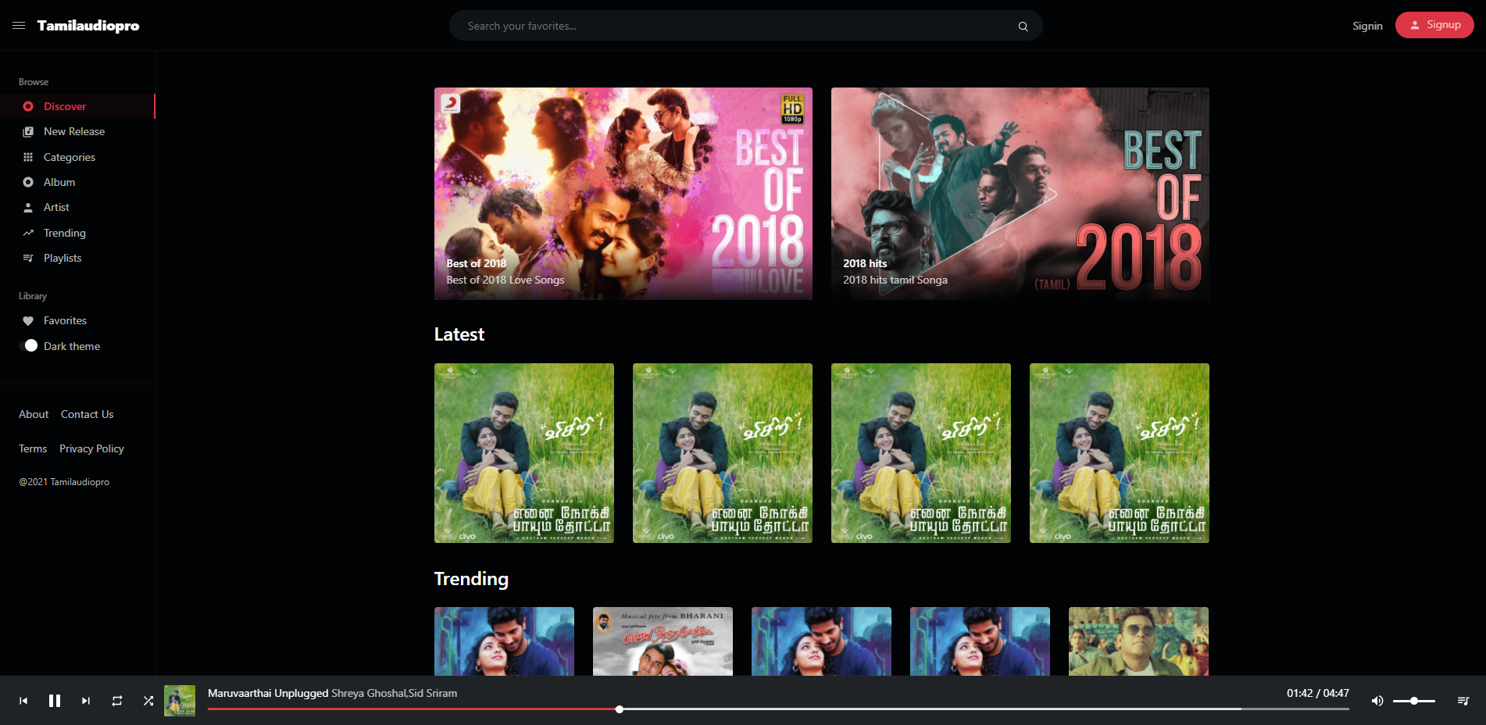
Task: Pause the Maruvaarthai Unplugged track
Action: tap(55, 701)
